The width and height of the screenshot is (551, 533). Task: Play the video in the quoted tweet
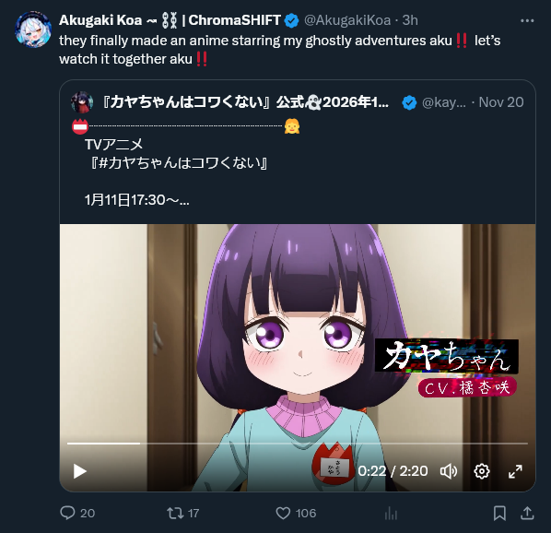point(80,471)
